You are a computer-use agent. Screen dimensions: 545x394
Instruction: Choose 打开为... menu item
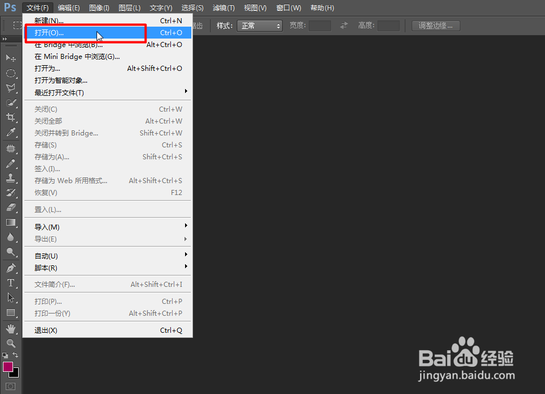pos(108,69)
